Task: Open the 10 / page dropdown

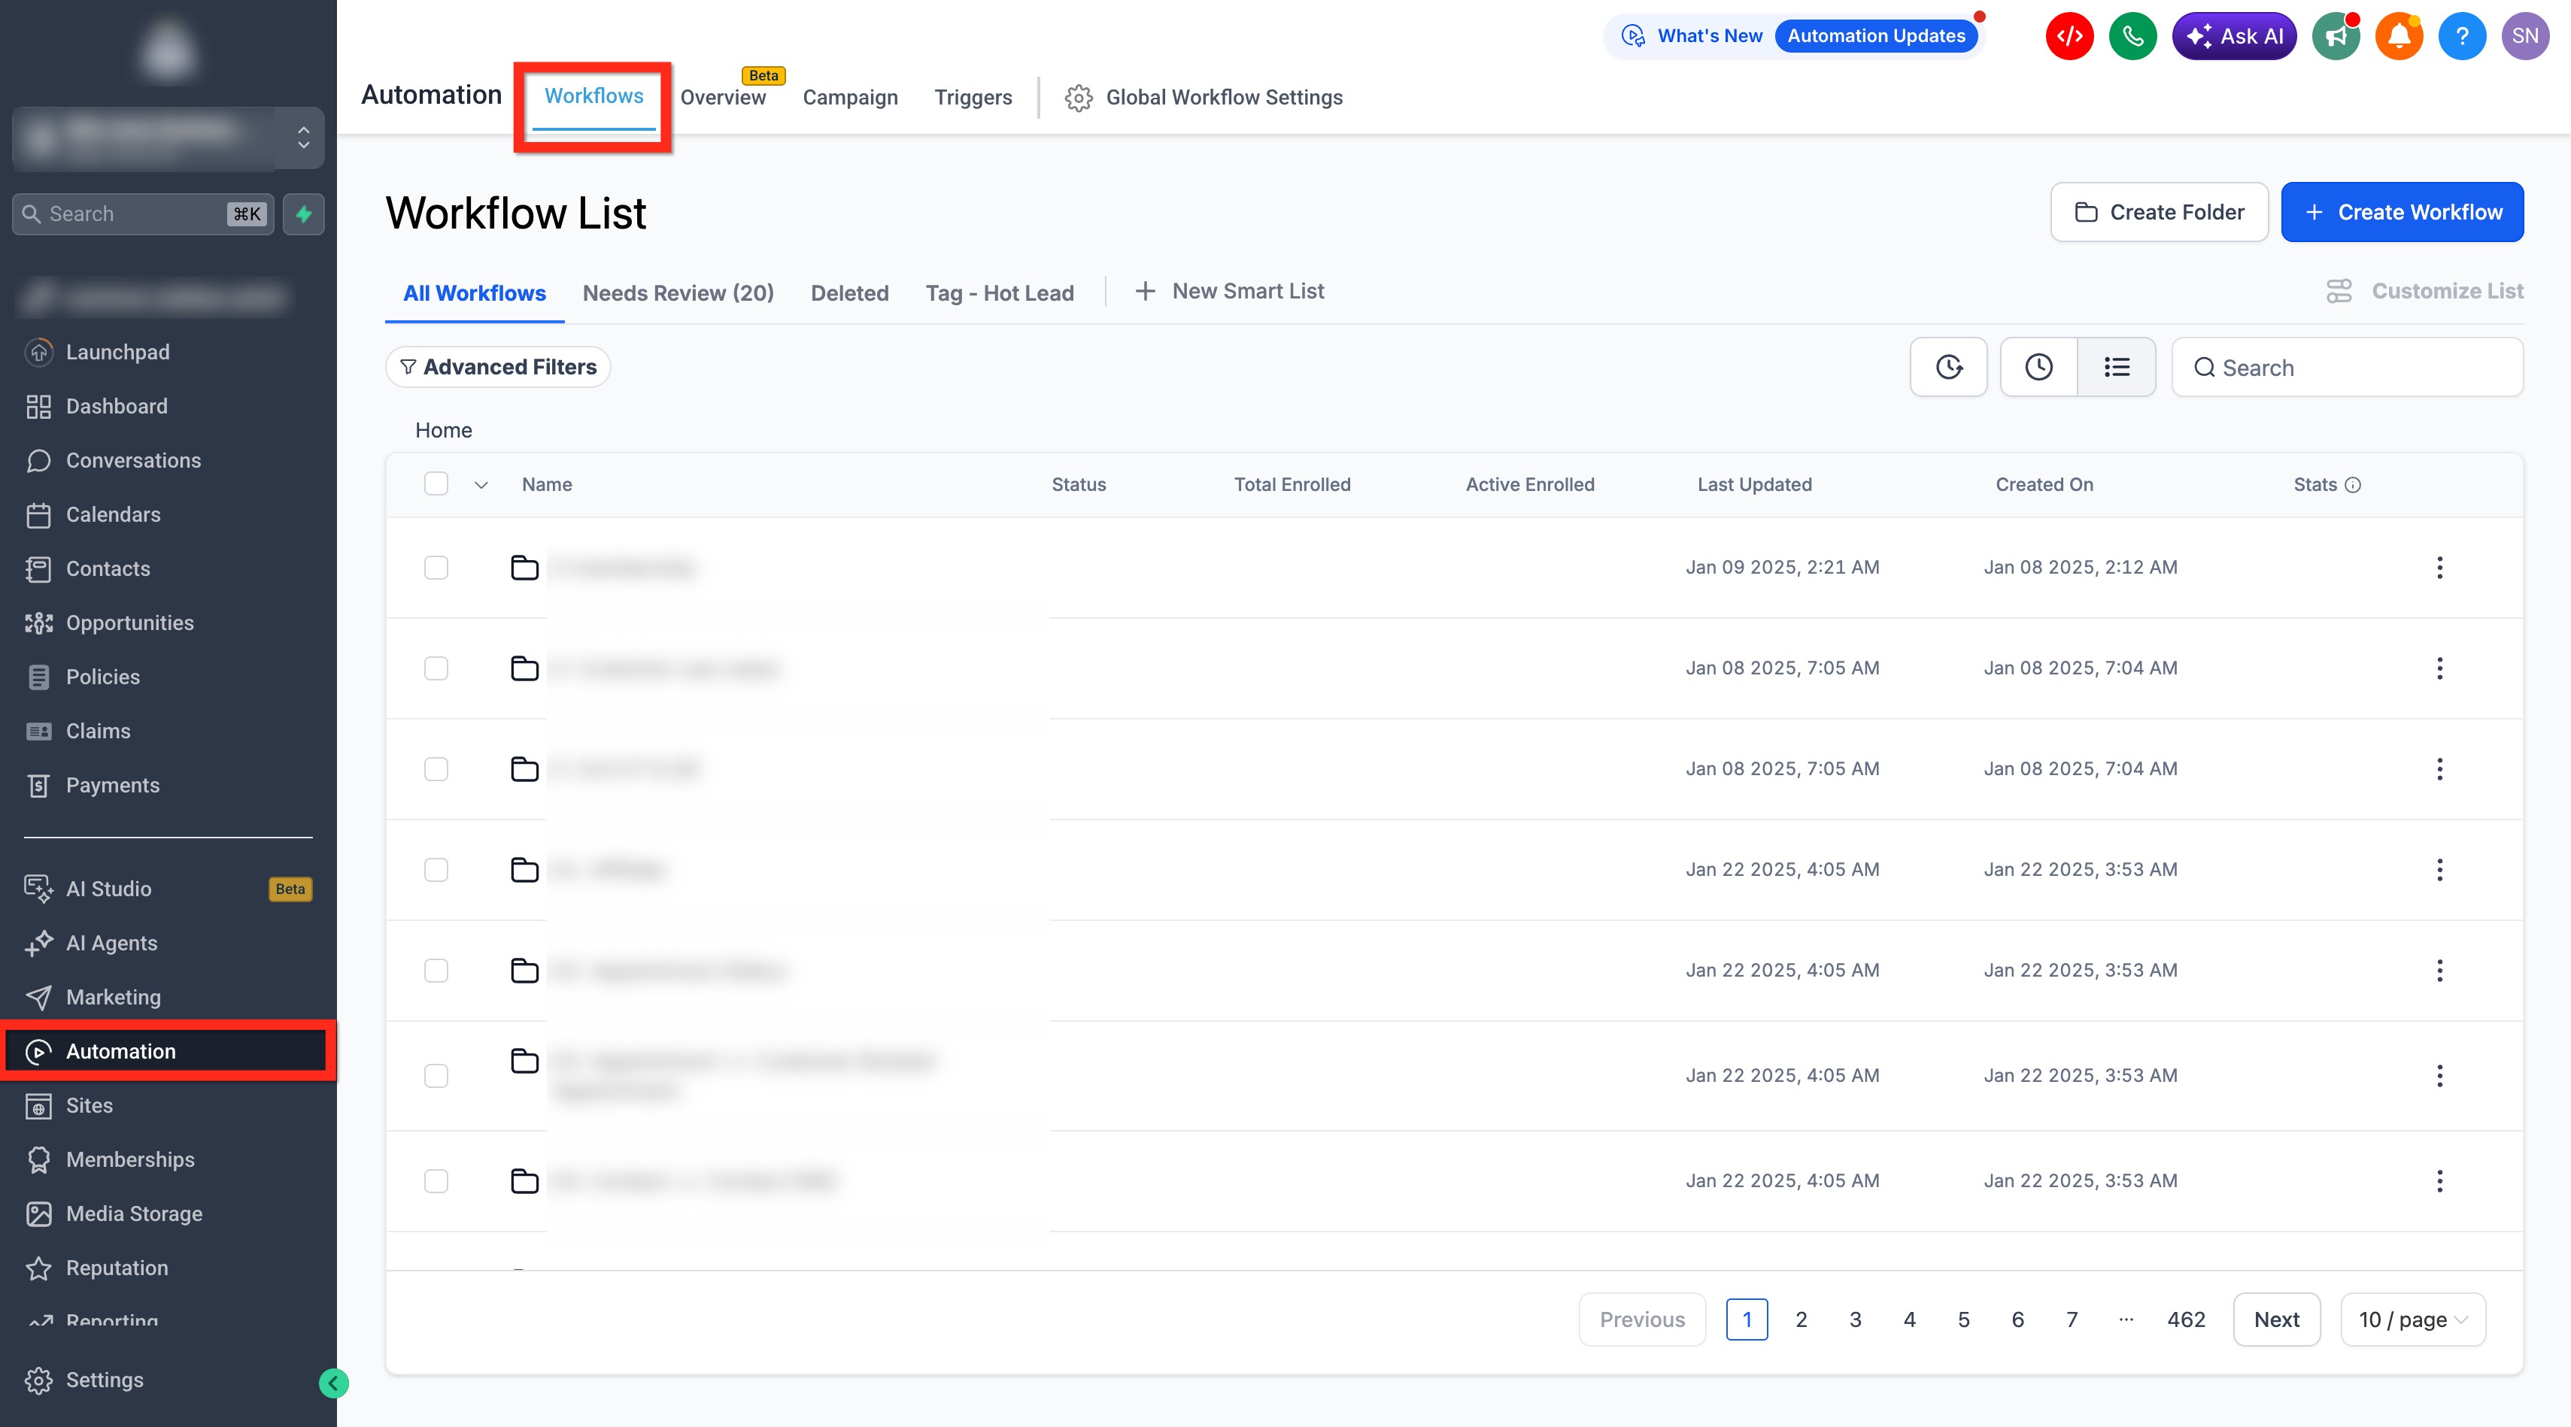Action: point(2412,1319)
